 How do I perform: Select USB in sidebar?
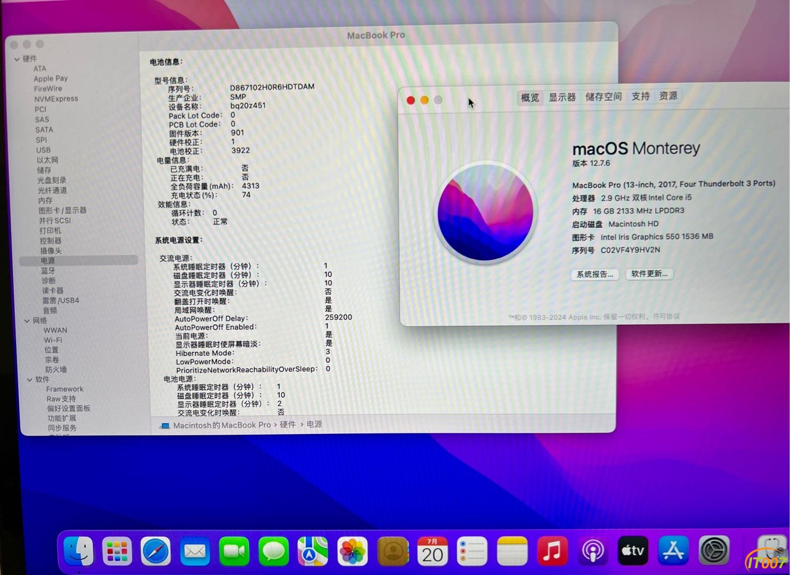tap(44, 150)
